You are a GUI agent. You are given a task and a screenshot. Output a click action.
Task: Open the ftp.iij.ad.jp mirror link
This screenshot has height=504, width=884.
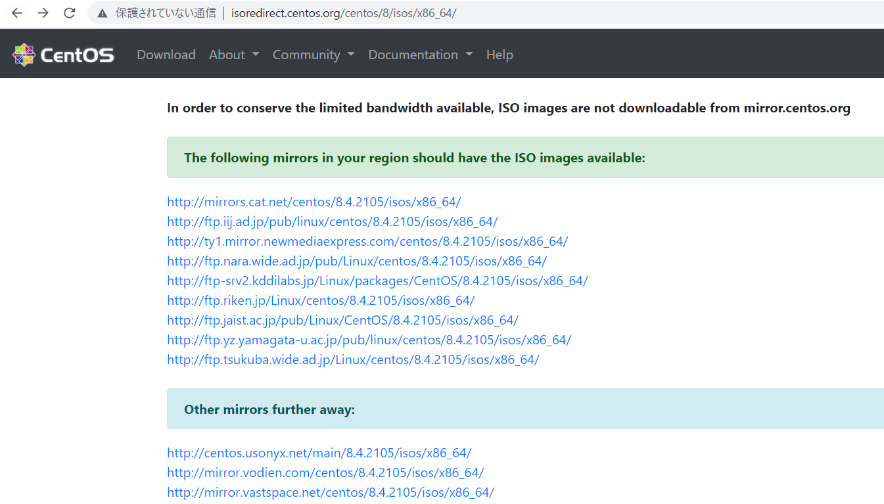pyautogui.click(x=333, y=221)
